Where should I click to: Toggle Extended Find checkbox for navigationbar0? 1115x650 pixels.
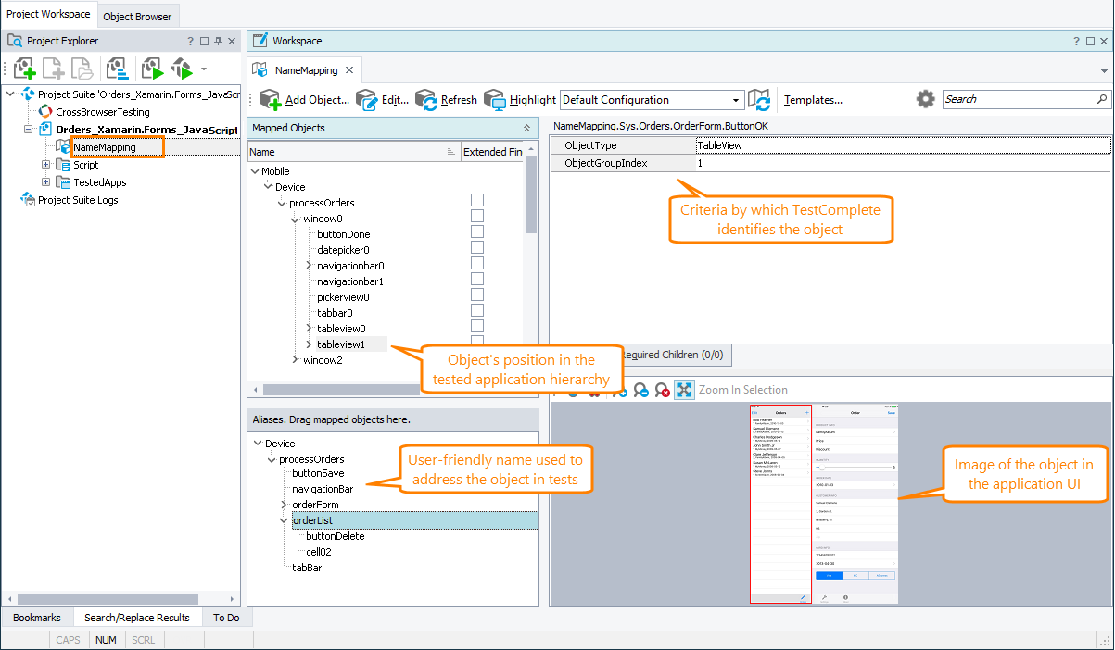point(477,263)
